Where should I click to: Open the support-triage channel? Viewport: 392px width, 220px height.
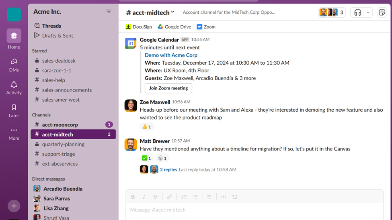point(73,154)
